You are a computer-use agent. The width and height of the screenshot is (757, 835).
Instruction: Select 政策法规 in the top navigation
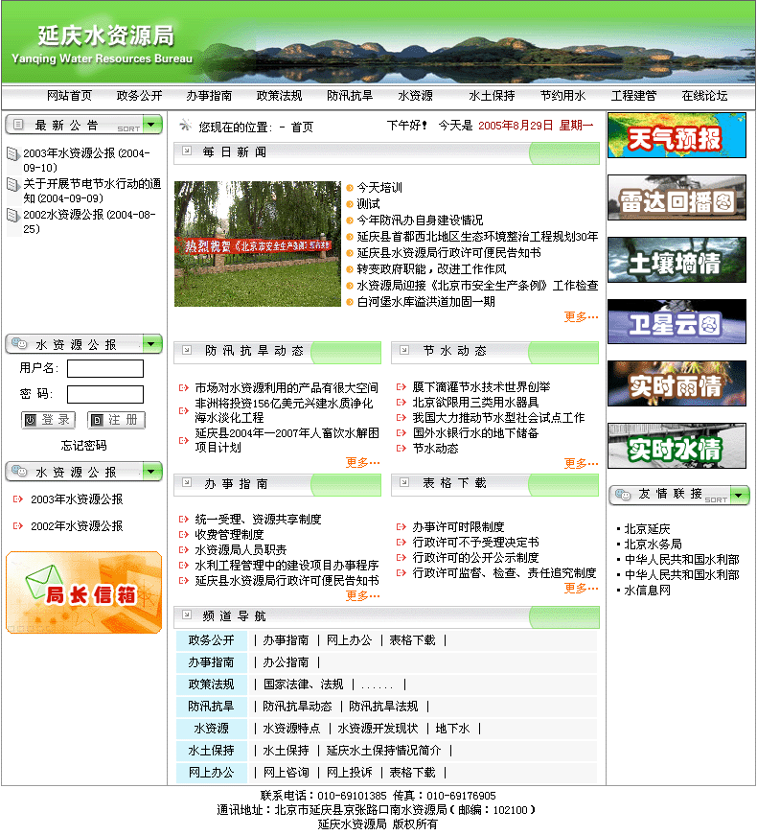click(x=279, y=95)
